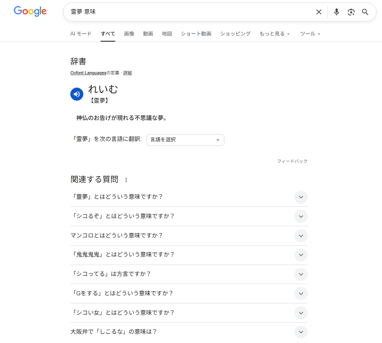
Task: Start voice search with microphone icon
Action: [x=336, y=12]
